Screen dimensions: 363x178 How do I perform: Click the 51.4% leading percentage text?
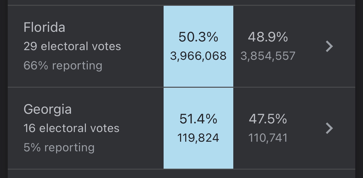[198, 119]
